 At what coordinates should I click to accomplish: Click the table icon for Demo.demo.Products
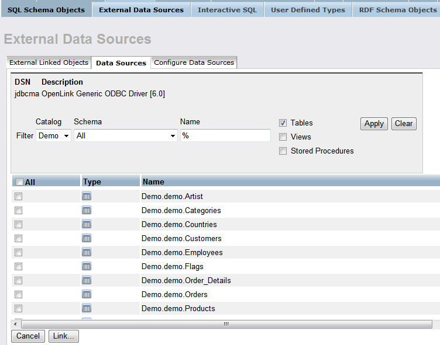pos(87,308)
